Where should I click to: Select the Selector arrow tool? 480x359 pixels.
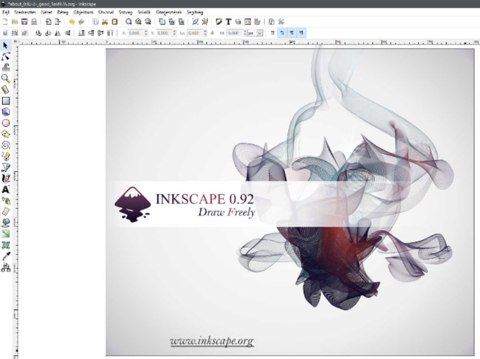(6, 46)
